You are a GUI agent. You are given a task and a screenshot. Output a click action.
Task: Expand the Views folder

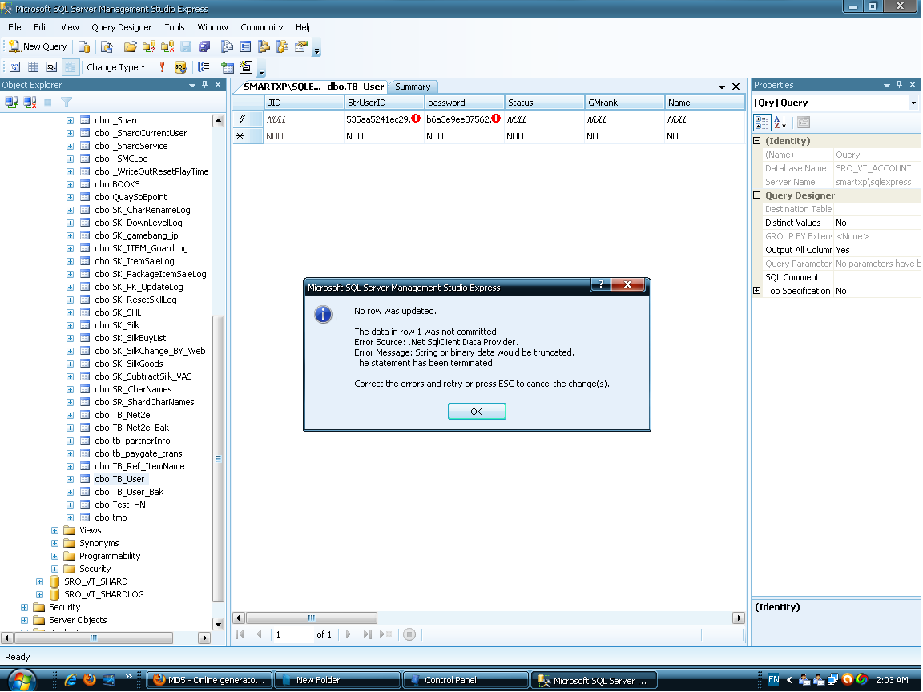pos(54,530)
